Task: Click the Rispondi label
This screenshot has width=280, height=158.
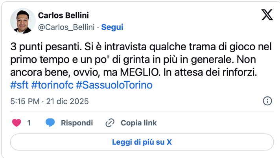Action: click(77, 123)
